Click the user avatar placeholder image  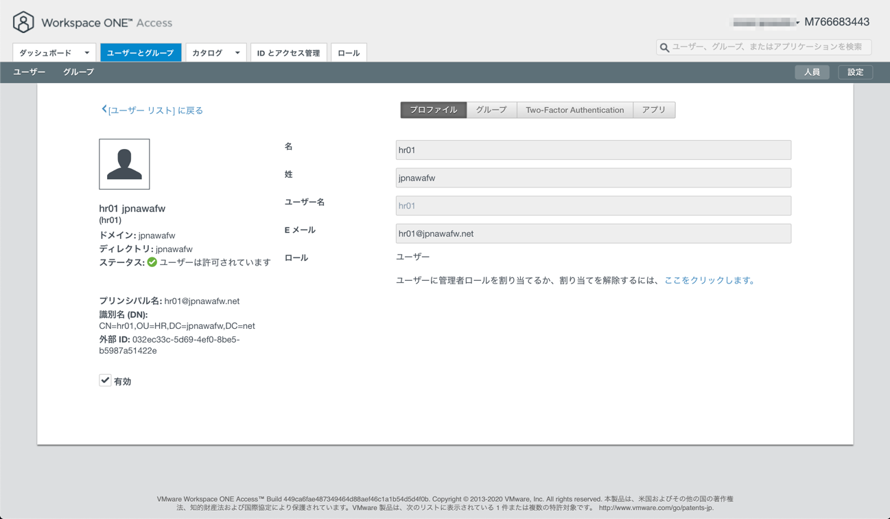tap(124, 164)
